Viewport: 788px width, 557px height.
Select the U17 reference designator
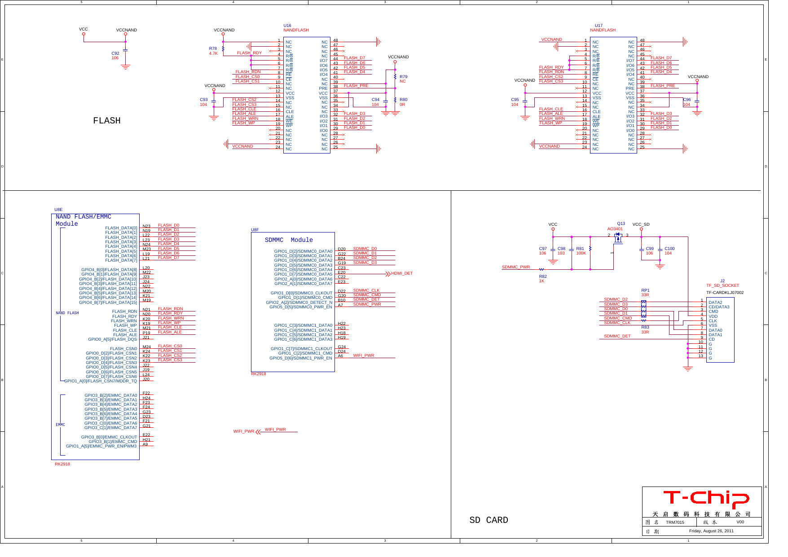(x=599, y=26)
